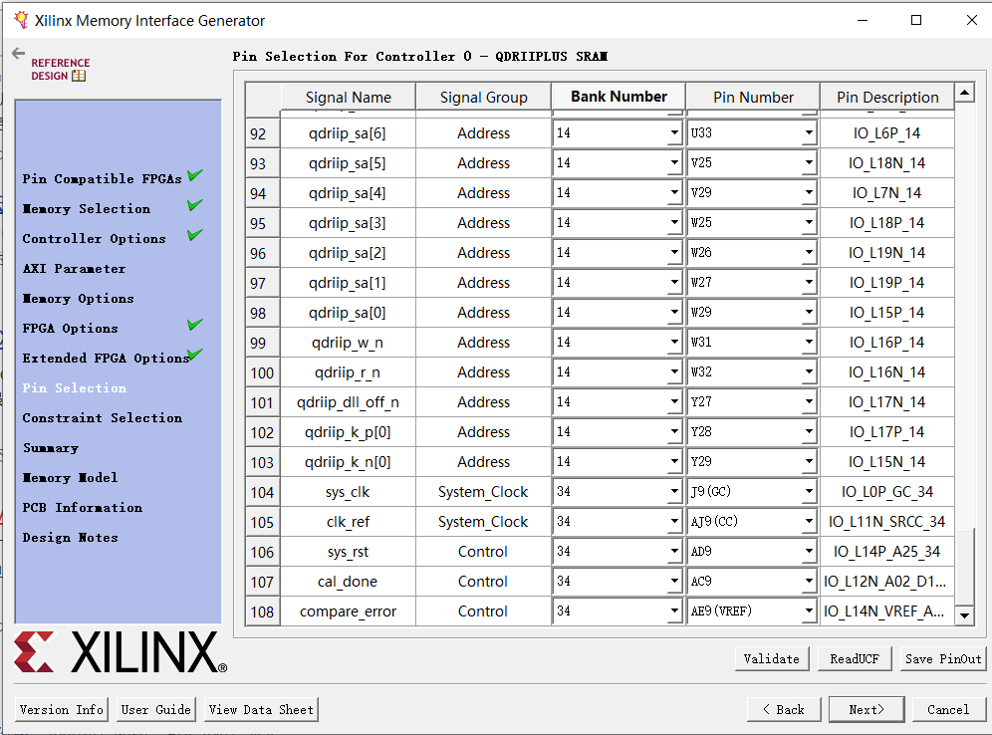Click the Pin Number column header
The image size is (992, 735).
(x=753, y=97)
